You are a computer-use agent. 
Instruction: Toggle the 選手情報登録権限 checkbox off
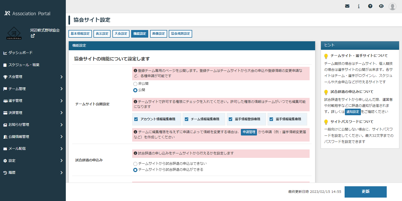230,119
